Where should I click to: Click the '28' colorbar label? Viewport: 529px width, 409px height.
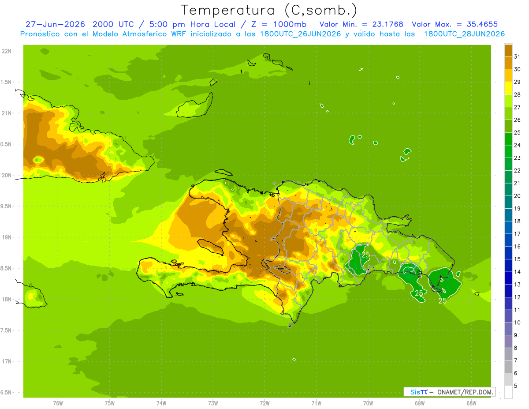click(x=517, y=94)
